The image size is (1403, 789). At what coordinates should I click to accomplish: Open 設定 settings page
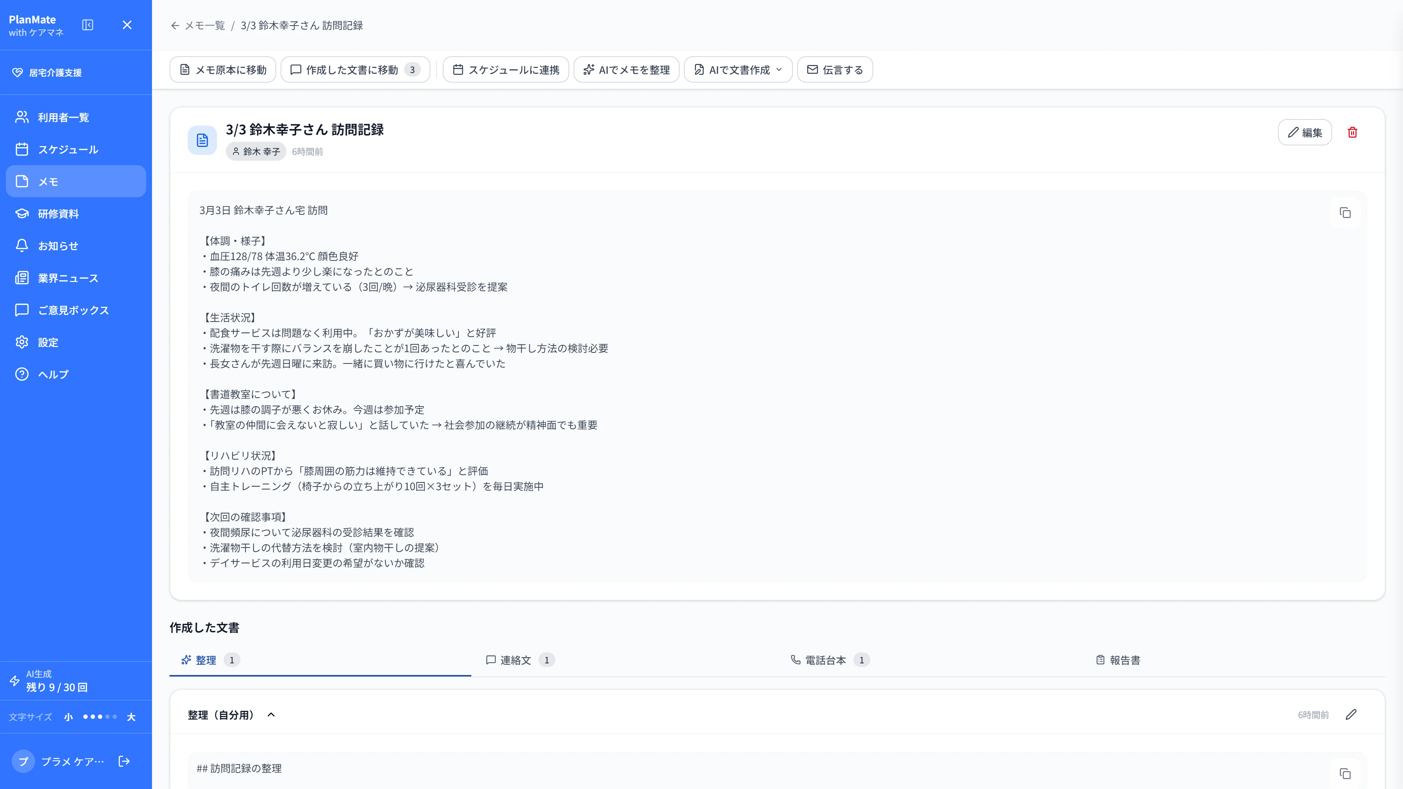(76, 342)
